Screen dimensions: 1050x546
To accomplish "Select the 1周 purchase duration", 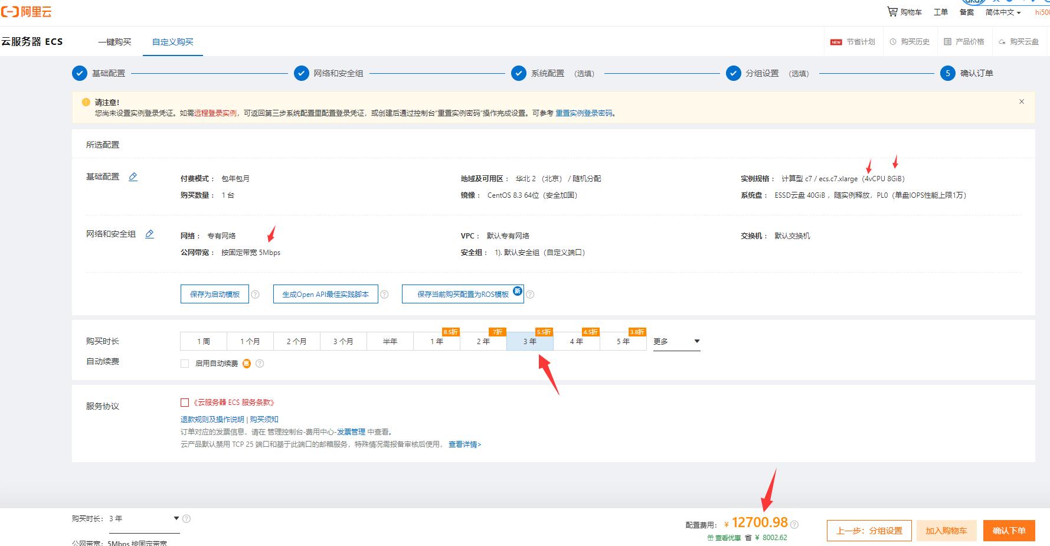I will coord(204,342).
